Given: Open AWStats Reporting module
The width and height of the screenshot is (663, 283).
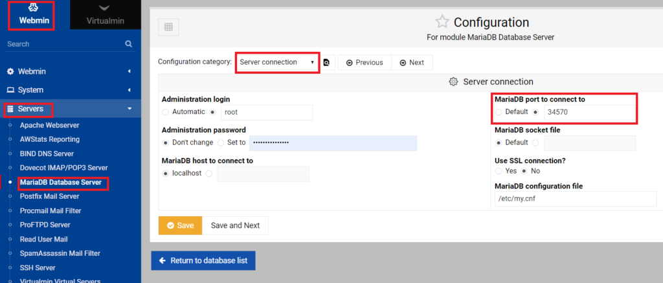Looking at the screenshot, I should point(49,139).
